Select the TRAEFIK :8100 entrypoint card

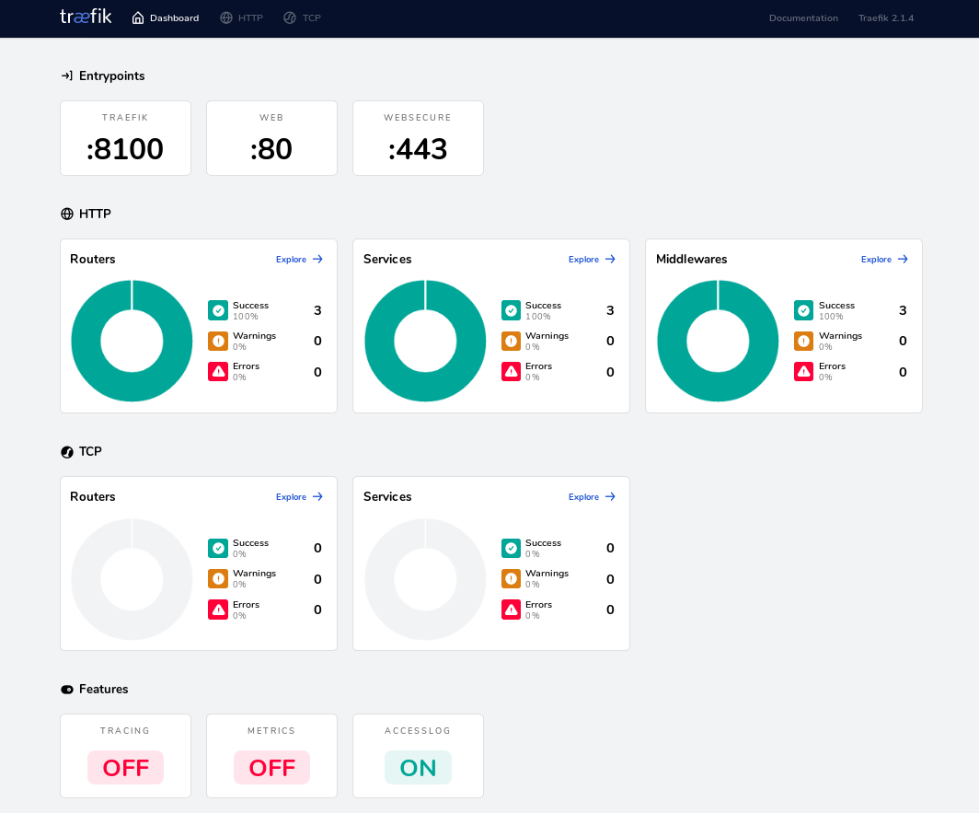point(125,138)
